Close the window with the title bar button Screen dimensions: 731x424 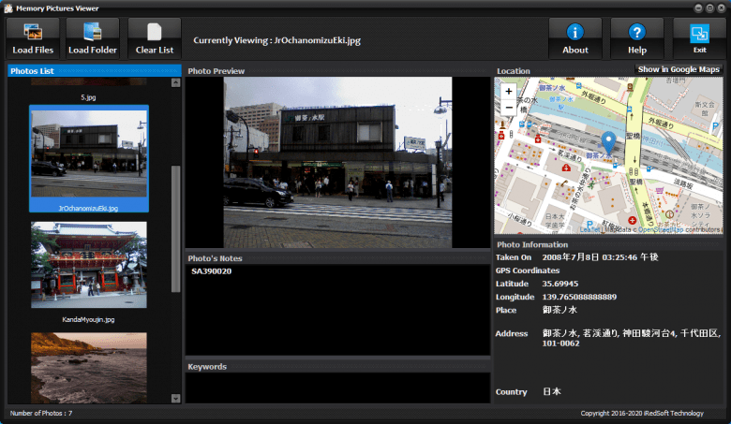[722, 7]
